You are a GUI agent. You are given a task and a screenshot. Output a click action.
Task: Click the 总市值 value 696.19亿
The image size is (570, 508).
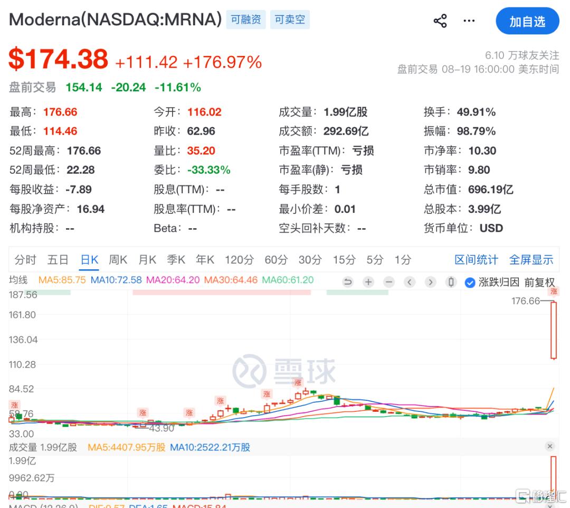click(490, 190)
